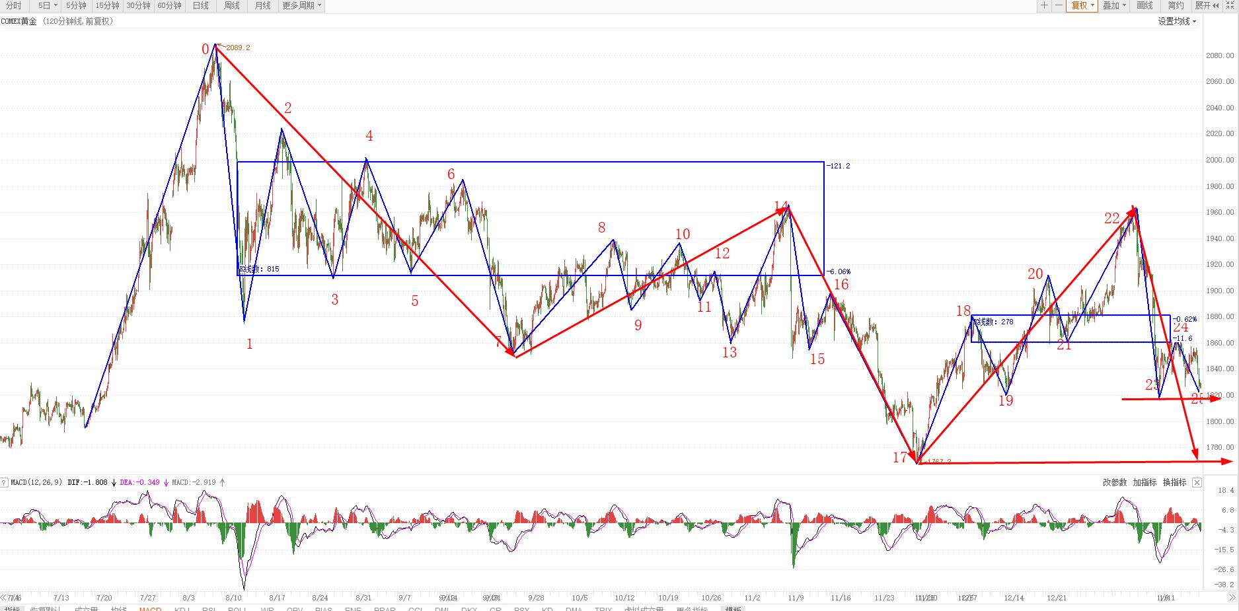Screen dimensions: 1239x611
Task: Click the -6.06% measurement label
Action: pyautogui.click(x=839, y=271)
